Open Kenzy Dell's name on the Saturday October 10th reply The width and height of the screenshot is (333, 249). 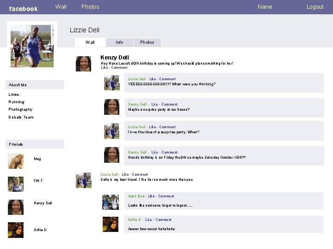click(137, 152)
